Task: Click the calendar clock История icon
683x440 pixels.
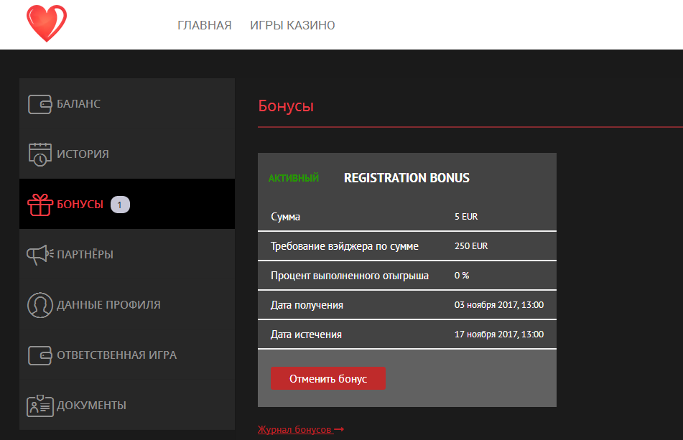Action: point(40,154)
